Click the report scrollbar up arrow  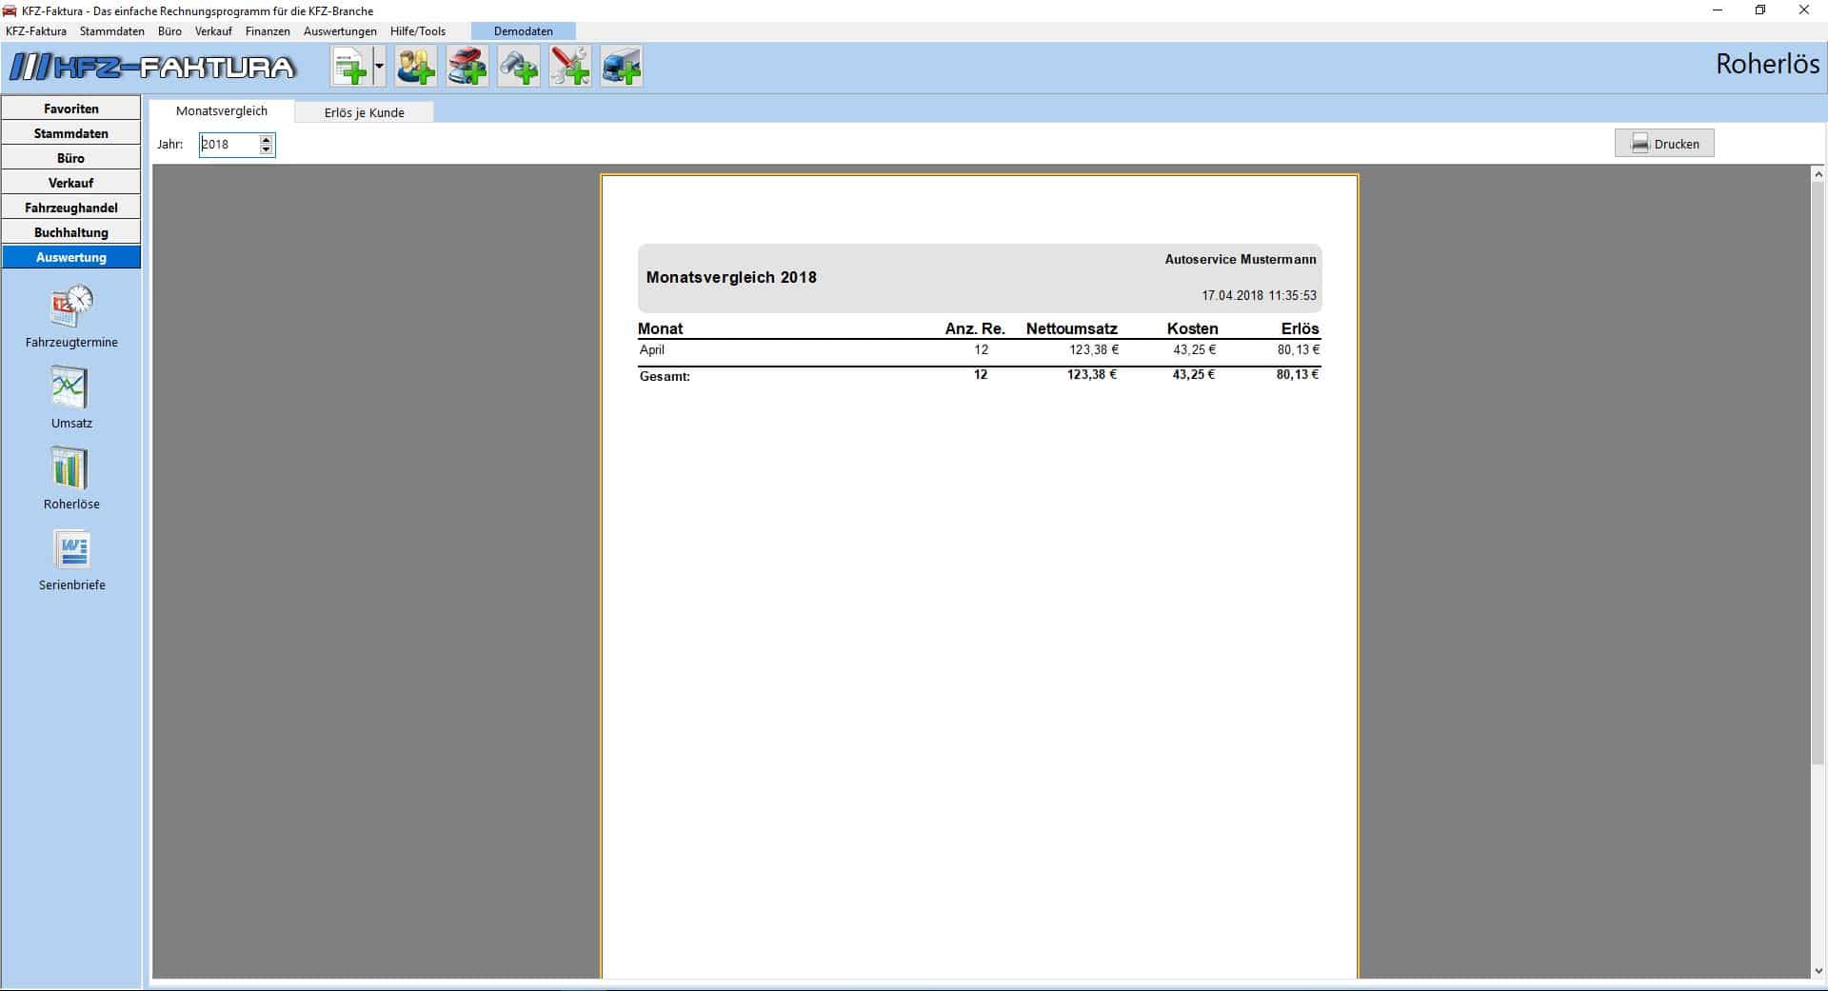click(1818, 174)
